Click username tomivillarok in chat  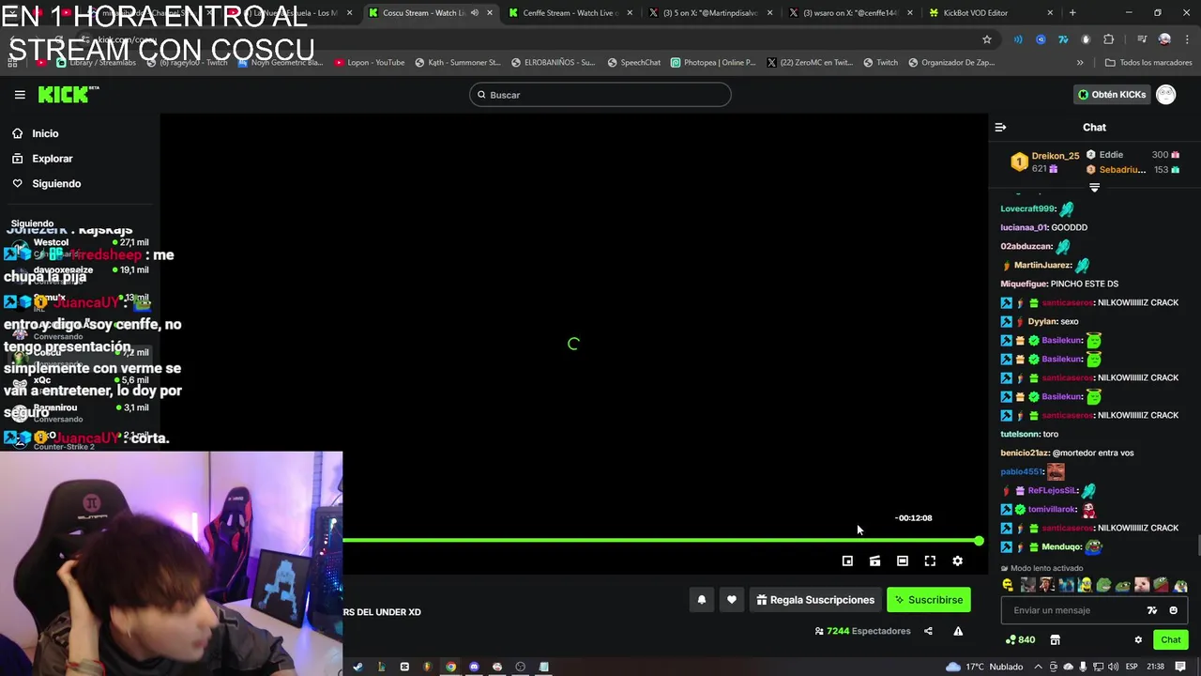[x=1051, y=509]
